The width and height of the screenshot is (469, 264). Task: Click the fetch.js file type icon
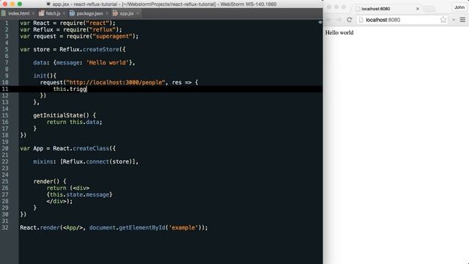tap(41, 13)
